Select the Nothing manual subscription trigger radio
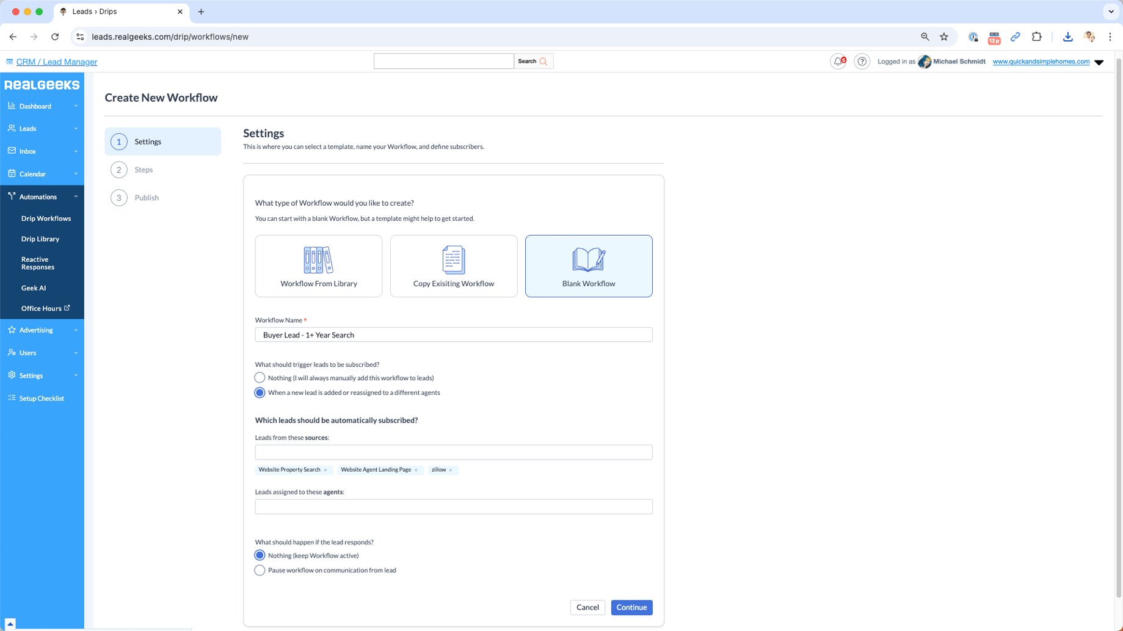 tap(260, 377)
